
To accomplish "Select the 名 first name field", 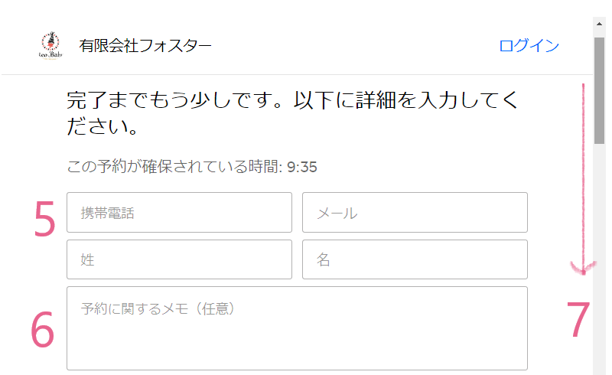I will pyautogui.click(x=415, y=259).
